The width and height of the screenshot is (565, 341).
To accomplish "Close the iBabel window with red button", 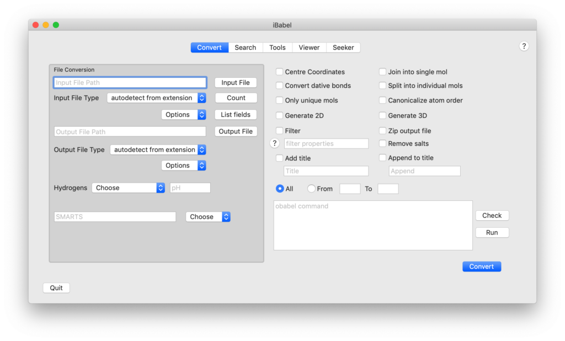I will [36, 25].
